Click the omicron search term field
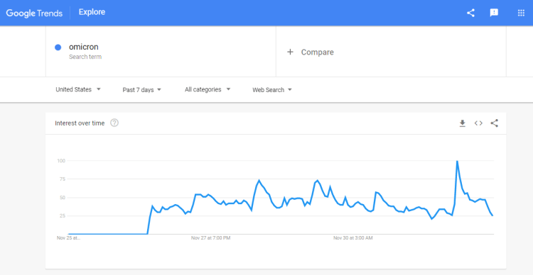Screen dimensions: 533x275 (x=161, y=52)
